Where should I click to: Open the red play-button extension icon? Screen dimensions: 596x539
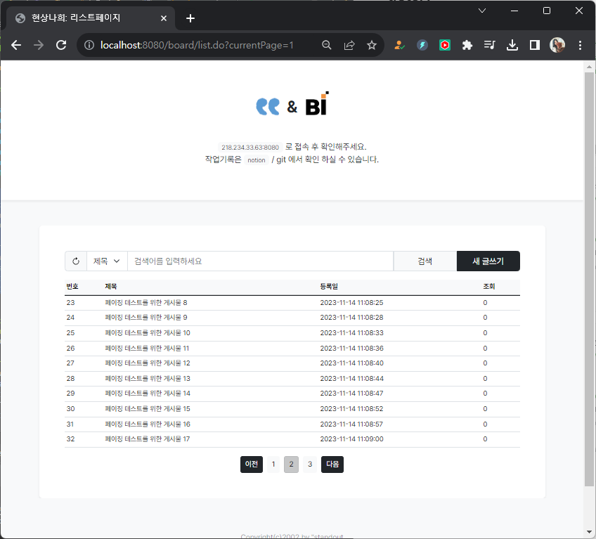point(445,45)
